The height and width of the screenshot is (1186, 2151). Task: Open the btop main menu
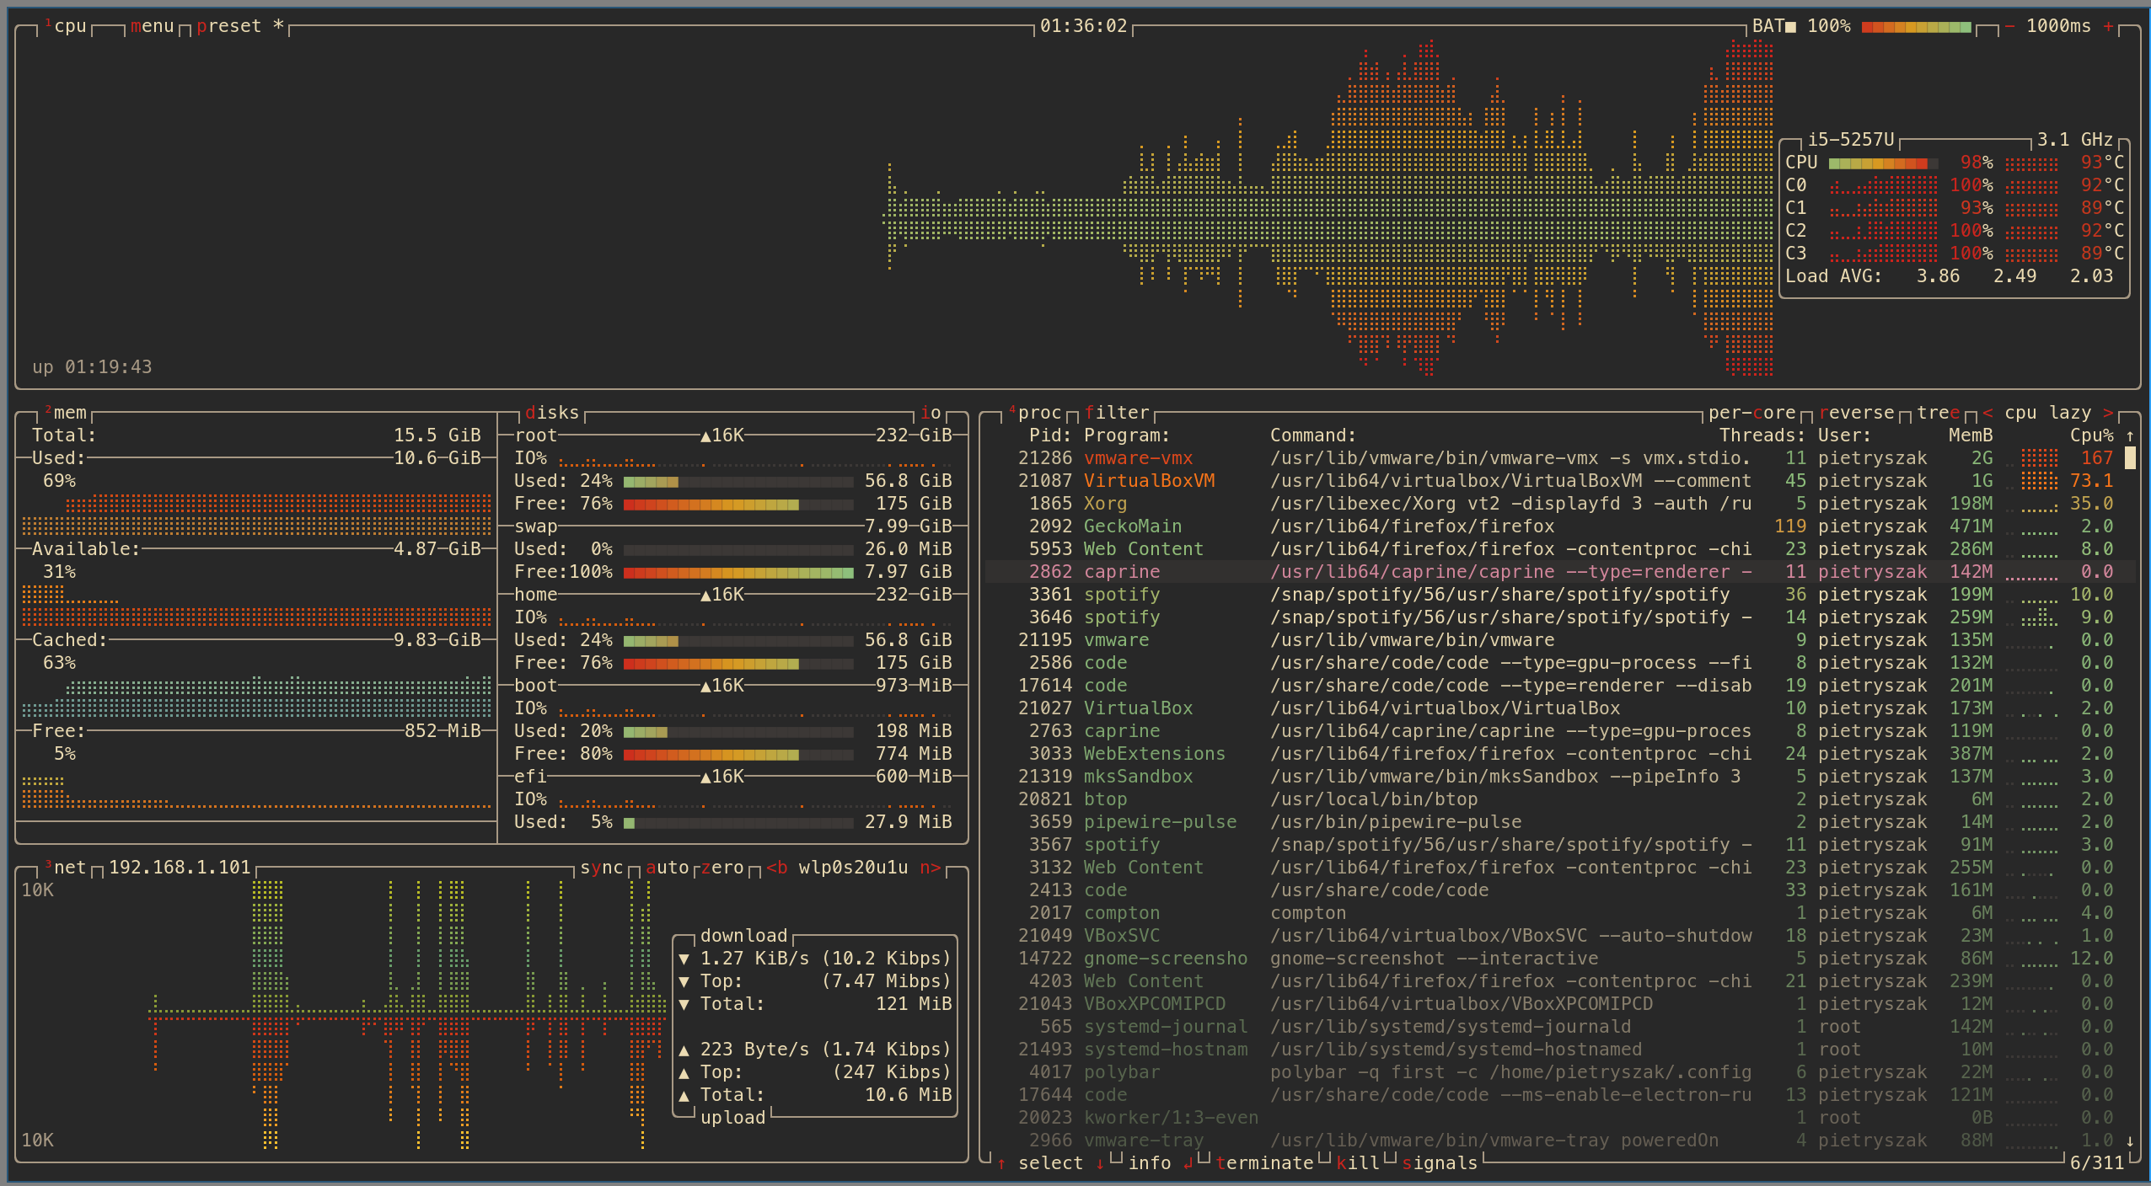pos(152,25)
